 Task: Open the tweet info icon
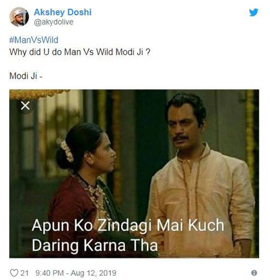254,273
